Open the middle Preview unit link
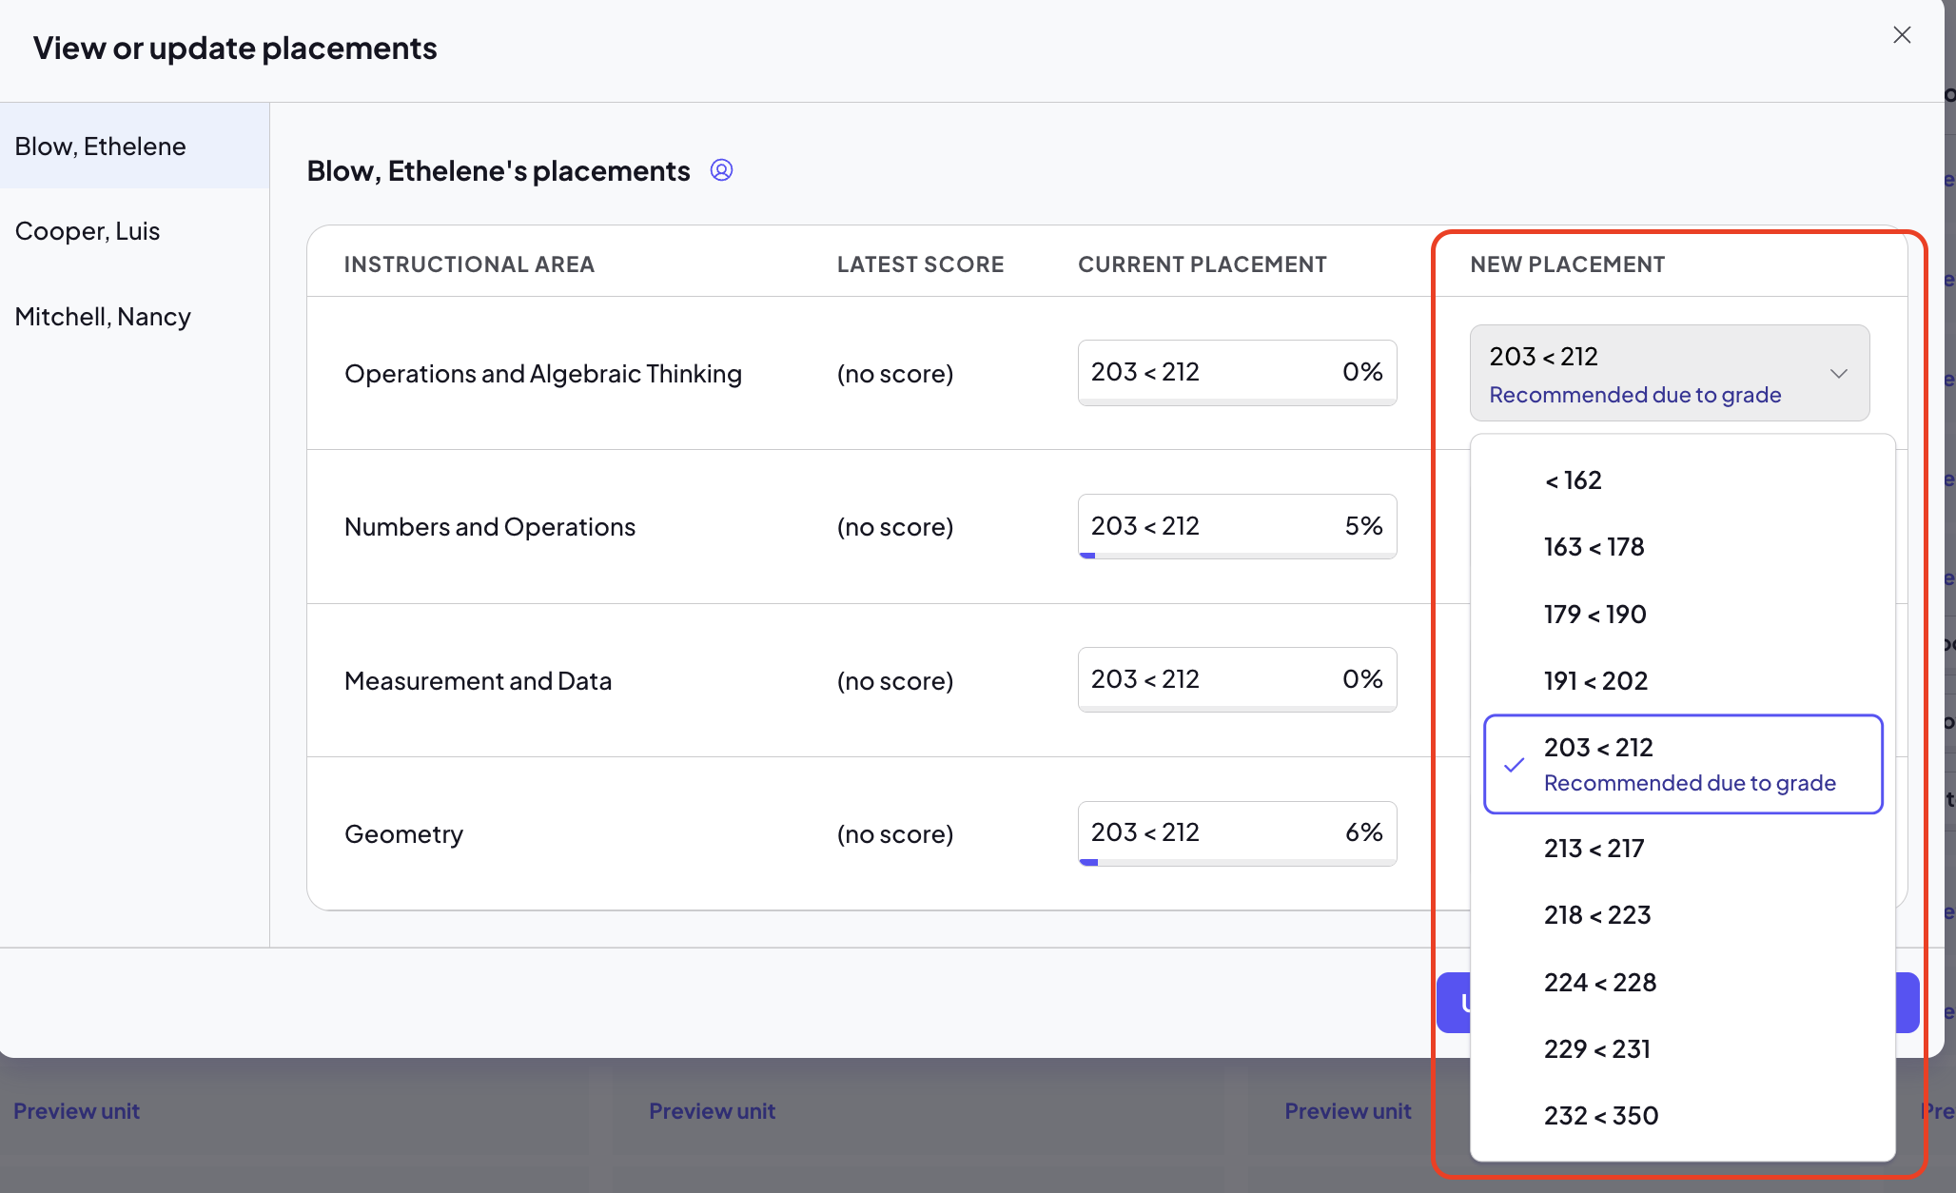The width and height of the screenshot is (1956, 1193). pyautogui.click(x=712, y=1111)
